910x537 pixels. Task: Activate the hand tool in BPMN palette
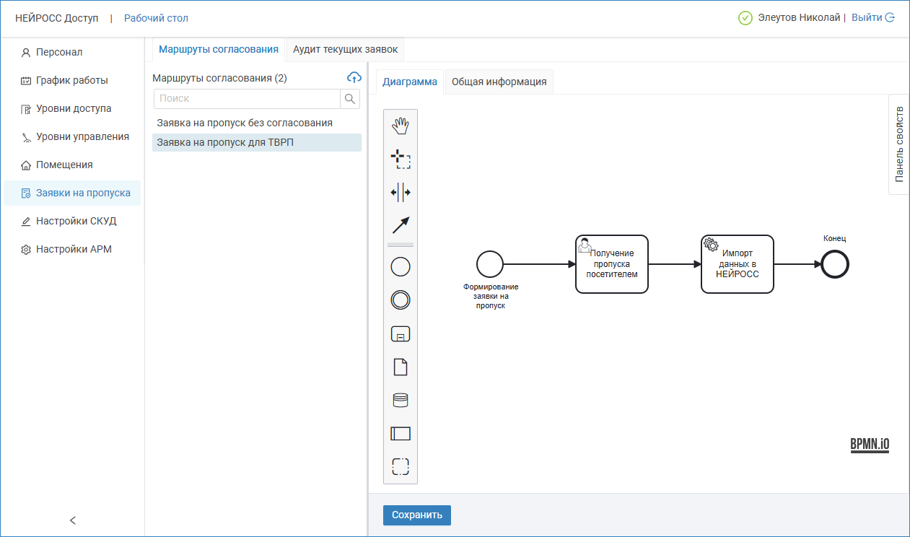pos(400,126)
